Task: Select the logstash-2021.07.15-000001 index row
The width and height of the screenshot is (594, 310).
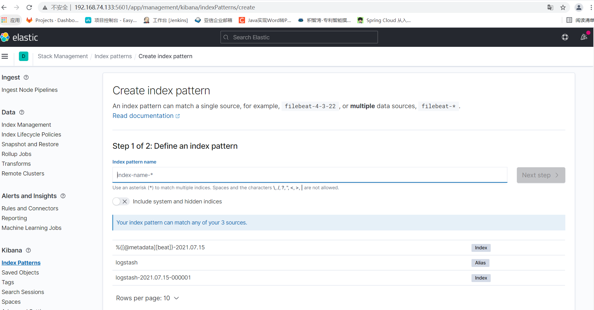Action: point(339,278)
